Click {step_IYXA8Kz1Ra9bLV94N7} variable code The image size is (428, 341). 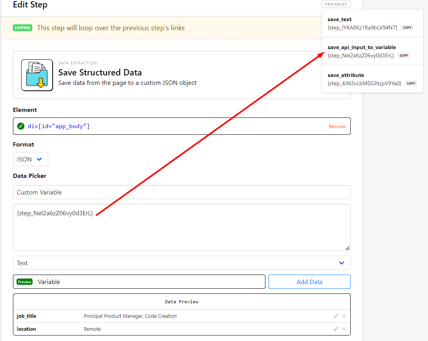tap(362, 27)
